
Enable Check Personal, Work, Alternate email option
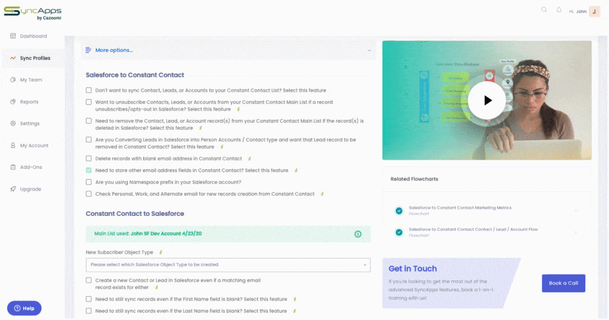pos(89,194)
